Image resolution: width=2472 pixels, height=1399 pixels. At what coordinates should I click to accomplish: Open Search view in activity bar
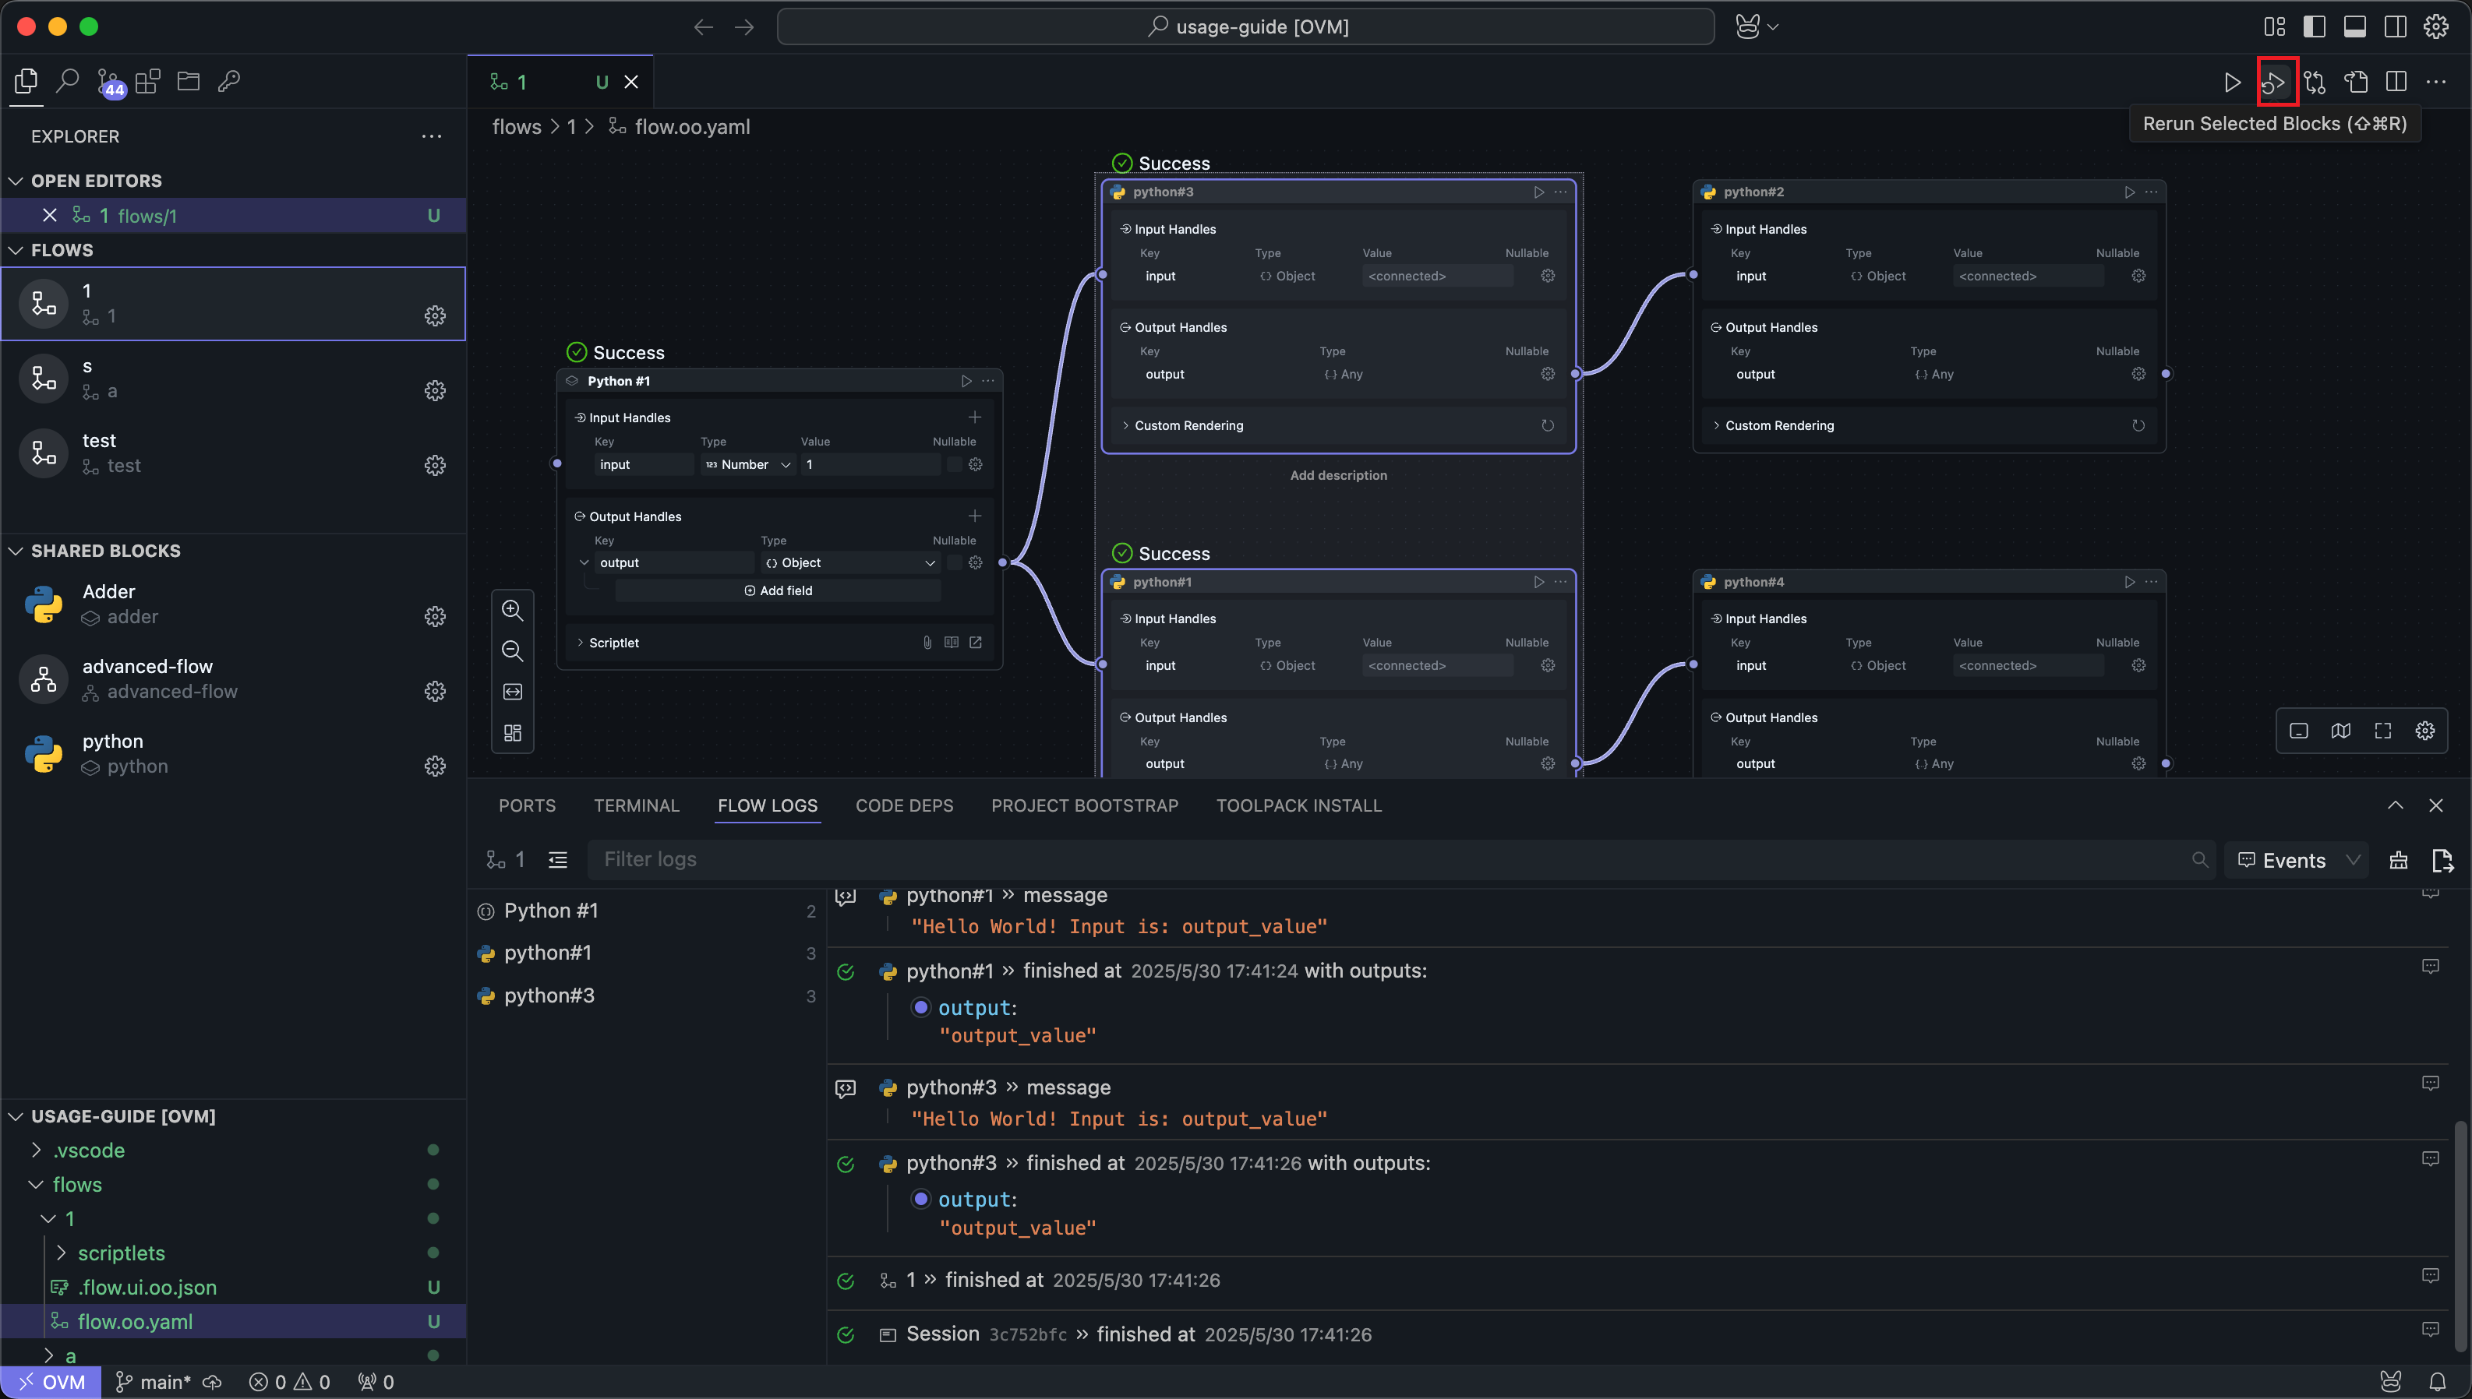66,82
